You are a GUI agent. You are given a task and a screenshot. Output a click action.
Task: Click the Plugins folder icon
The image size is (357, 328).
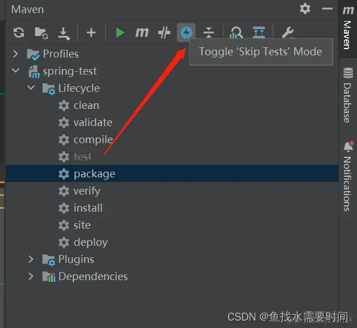48,260
